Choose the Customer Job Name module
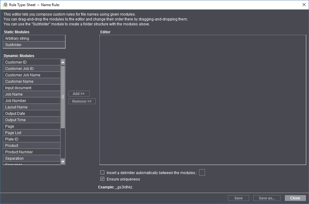The image size is (309, 204). tap(32, 75)
